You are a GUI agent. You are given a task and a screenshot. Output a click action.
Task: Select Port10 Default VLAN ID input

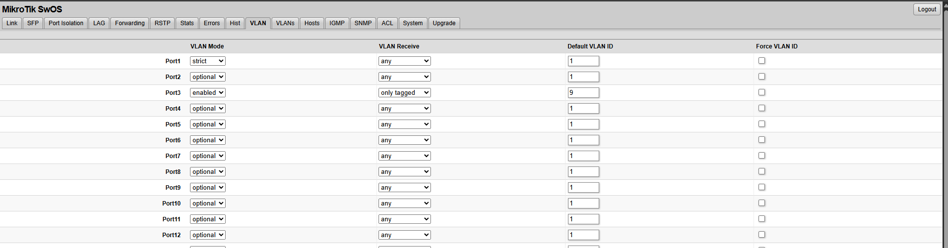pos(583,204)
